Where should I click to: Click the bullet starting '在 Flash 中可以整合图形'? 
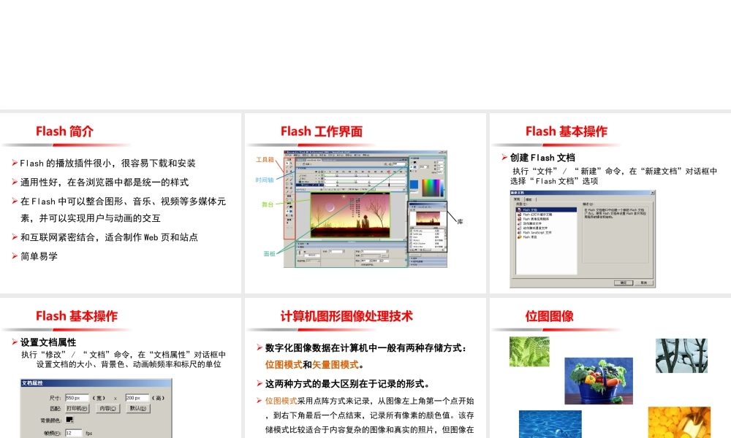click(x=123, y=210)
